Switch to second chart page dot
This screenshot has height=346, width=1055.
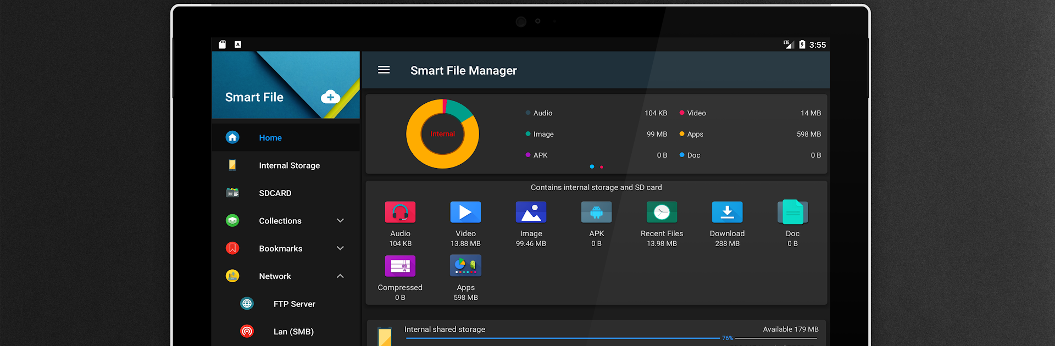[602, 166]
